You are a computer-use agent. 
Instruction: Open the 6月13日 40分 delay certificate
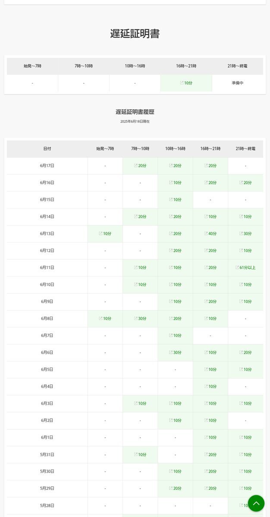click(210, 234)
